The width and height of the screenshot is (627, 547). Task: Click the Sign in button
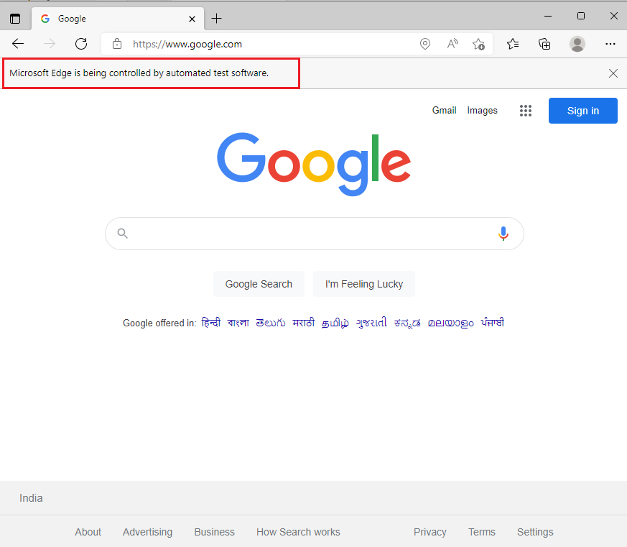[x=583, y=111]
